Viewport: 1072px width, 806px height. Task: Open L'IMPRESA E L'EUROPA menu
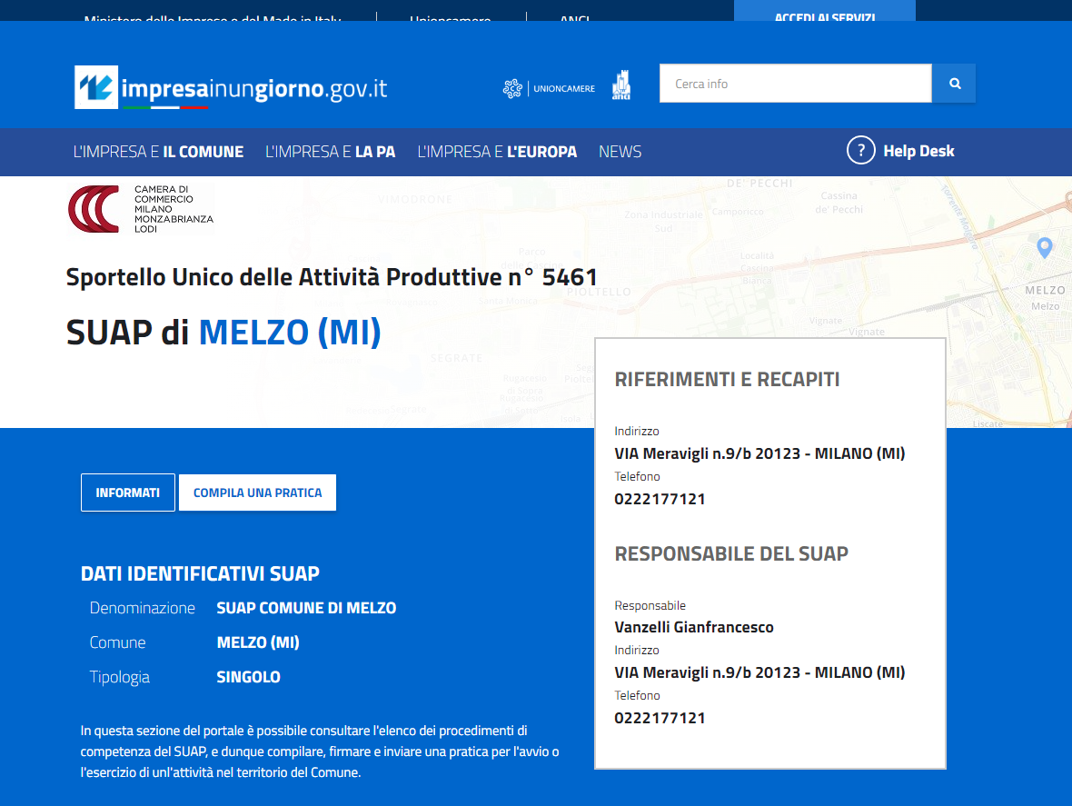pos(497,152)
